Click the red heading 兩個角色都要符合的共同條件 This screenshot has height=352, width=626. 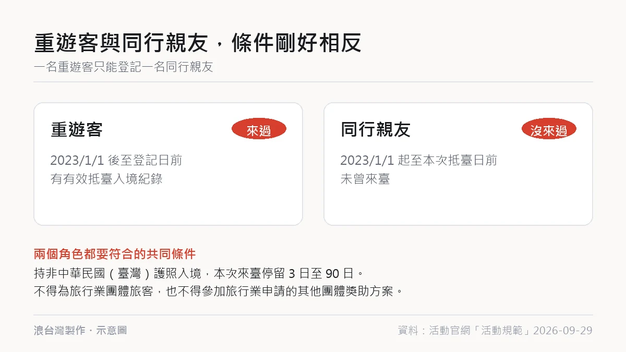tap(115, 254)
